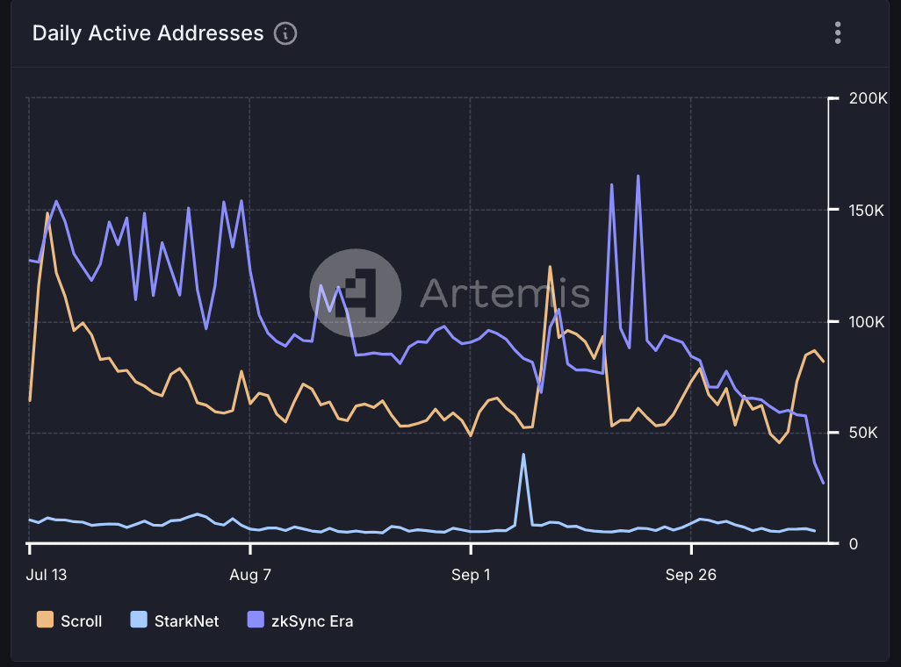Open the three-dot chart options menu
The width and height of the screenshot is (901, 667).
point(838,32)
